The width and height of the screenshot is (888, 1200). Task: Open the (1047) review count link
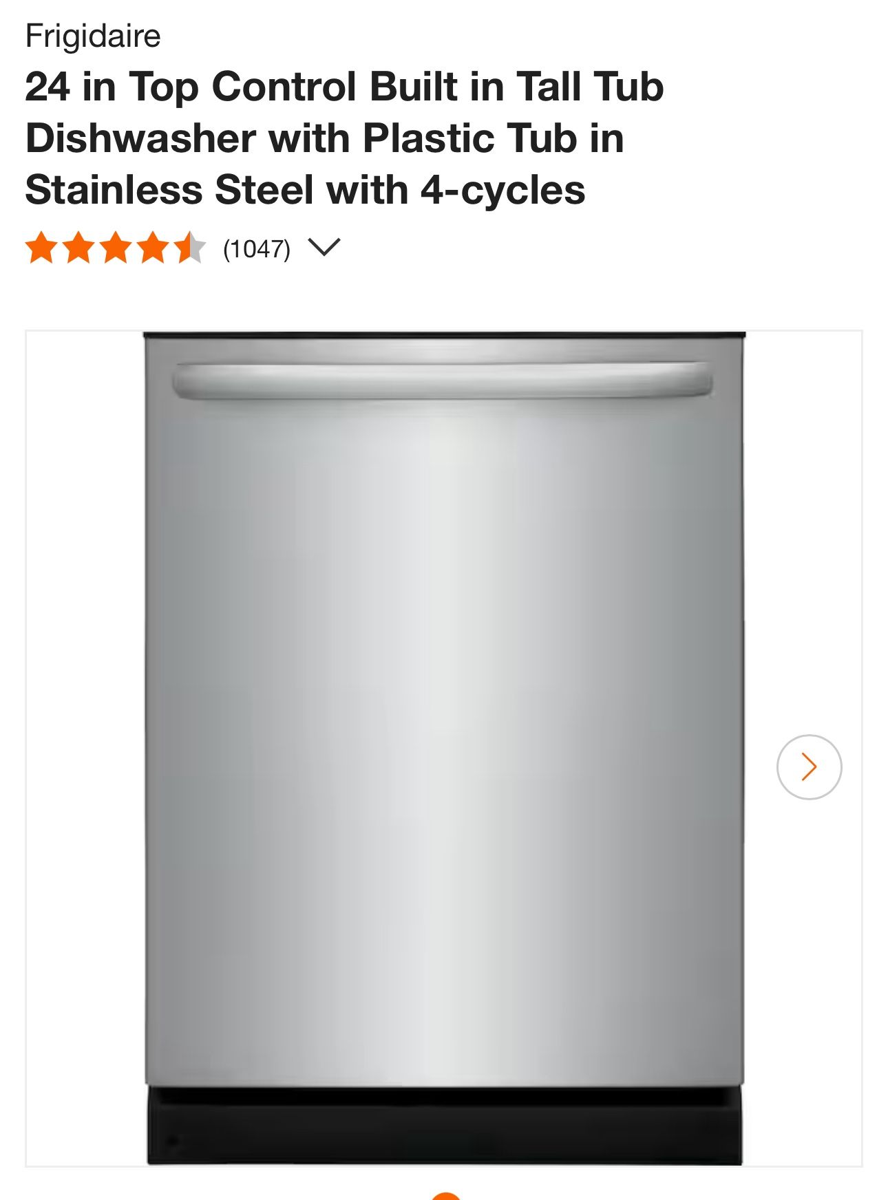[x=257, y=248]
